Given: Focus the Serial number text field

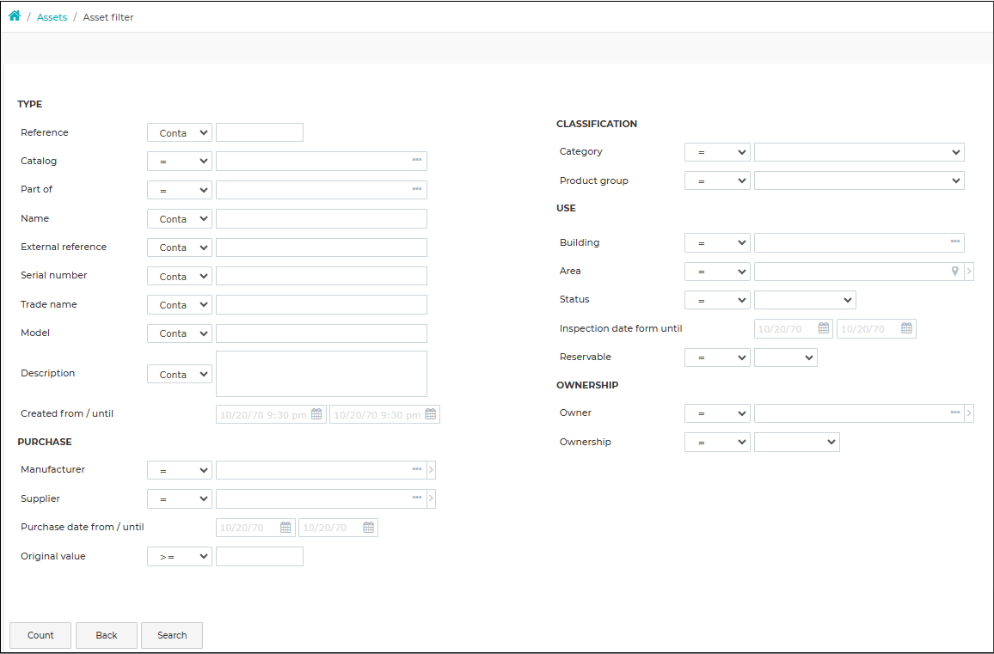Looking at the screenshot, I should click(322, 276).
